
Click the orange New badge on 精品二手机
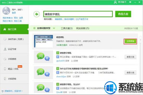(20, 66)
